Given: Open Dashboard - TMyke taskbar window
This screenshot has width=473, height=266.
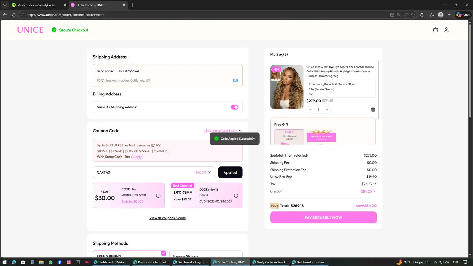Looking at the screenshot, I should pyautogui.click(x=111, y=262).
